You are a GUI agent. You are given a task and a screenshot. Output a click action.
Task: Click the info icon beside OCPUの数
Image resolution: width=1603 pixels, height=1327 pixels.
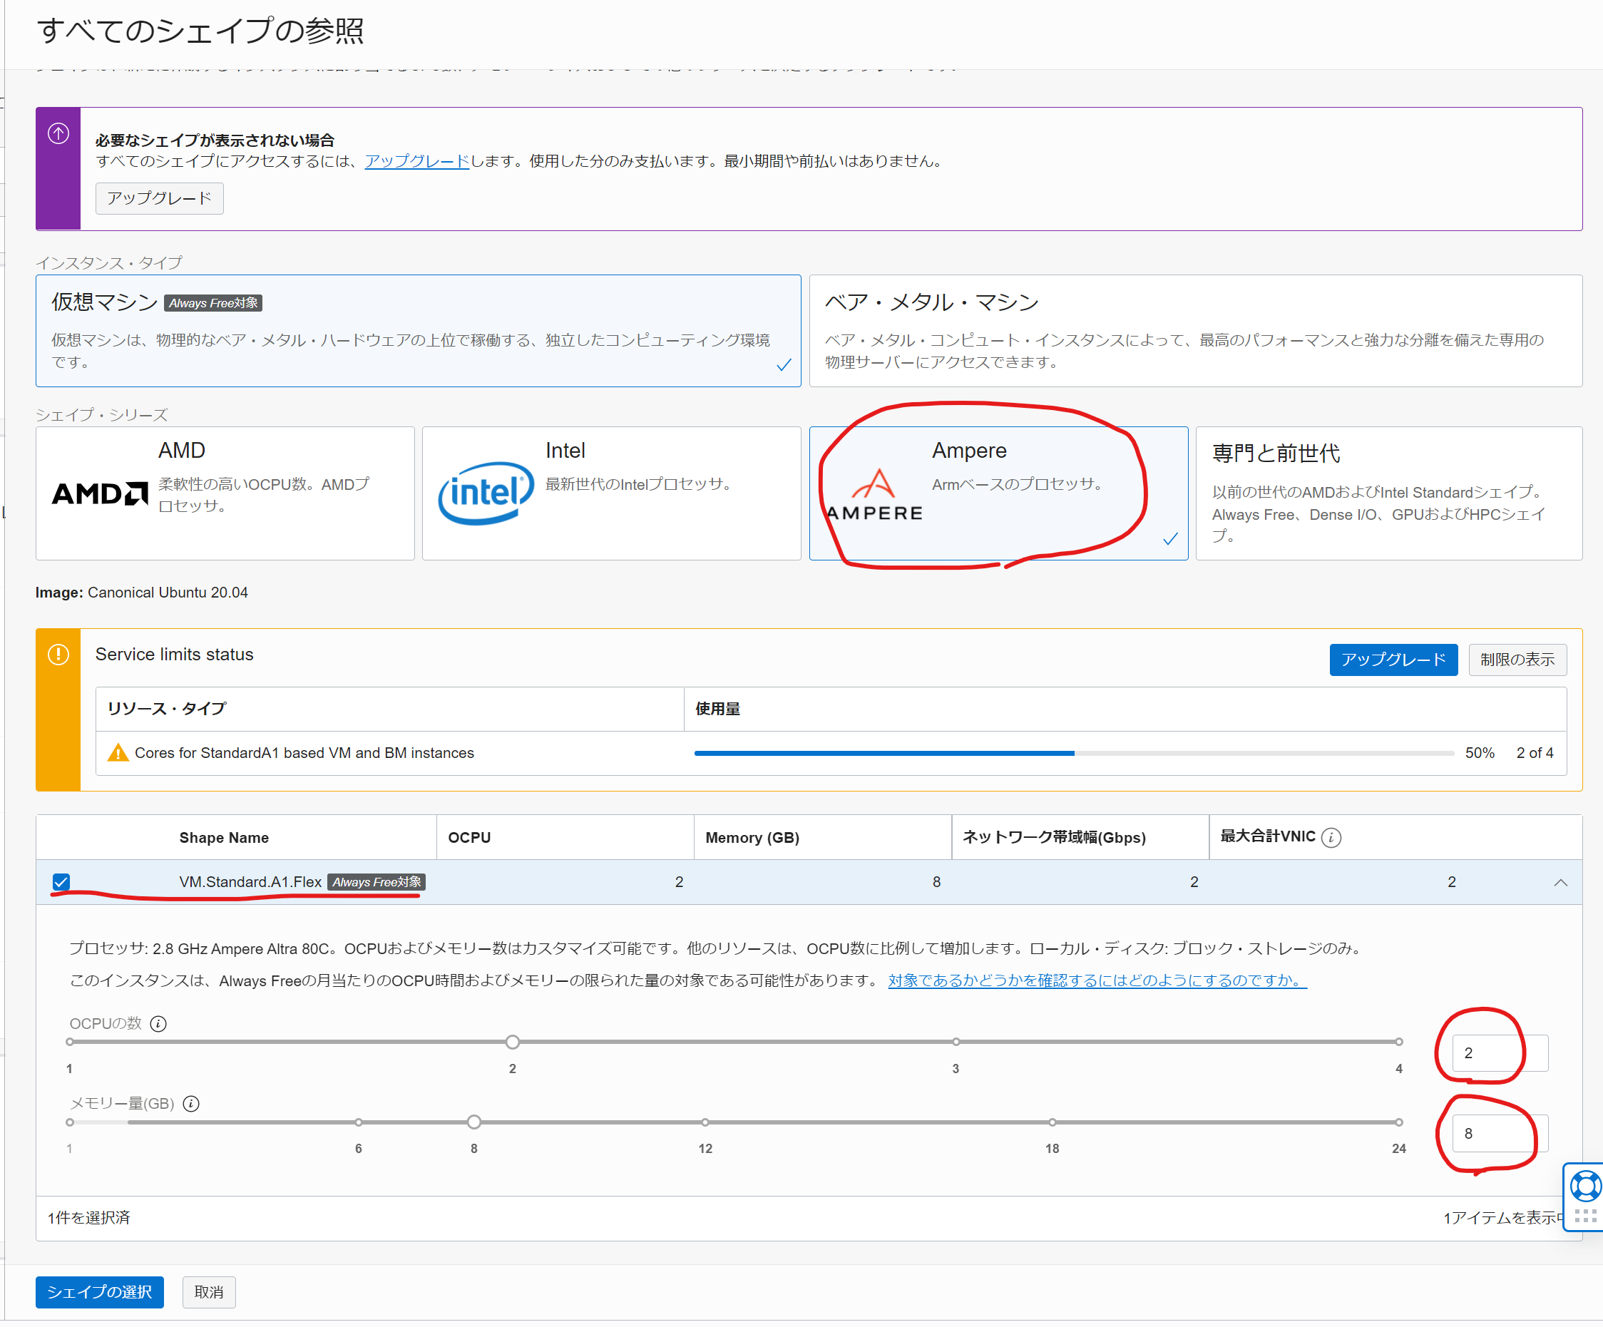tap(158, 1024)
